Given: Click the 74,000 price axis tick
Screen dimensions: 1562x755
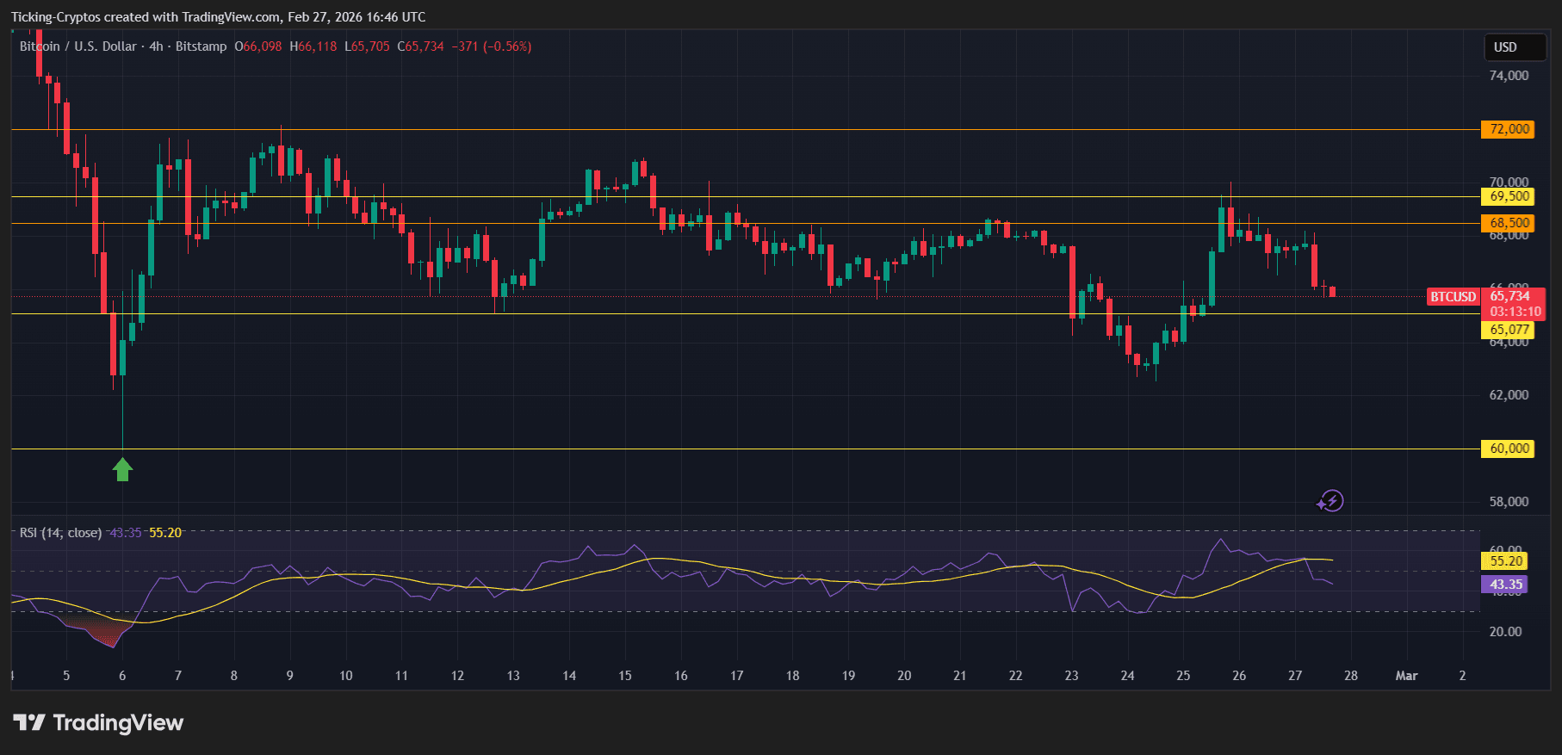Looking at the screenshot, I should pyautogui.click(x=1509, y=76).
